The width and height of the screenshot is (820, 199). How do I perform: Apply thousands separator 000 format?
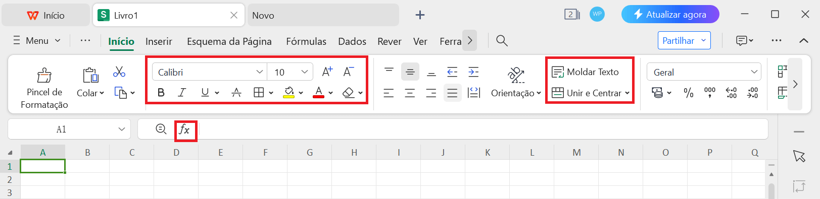coord(710,93)
